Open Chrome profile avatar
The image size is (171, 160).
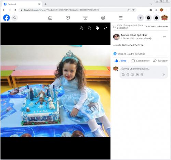click(161, 10)
